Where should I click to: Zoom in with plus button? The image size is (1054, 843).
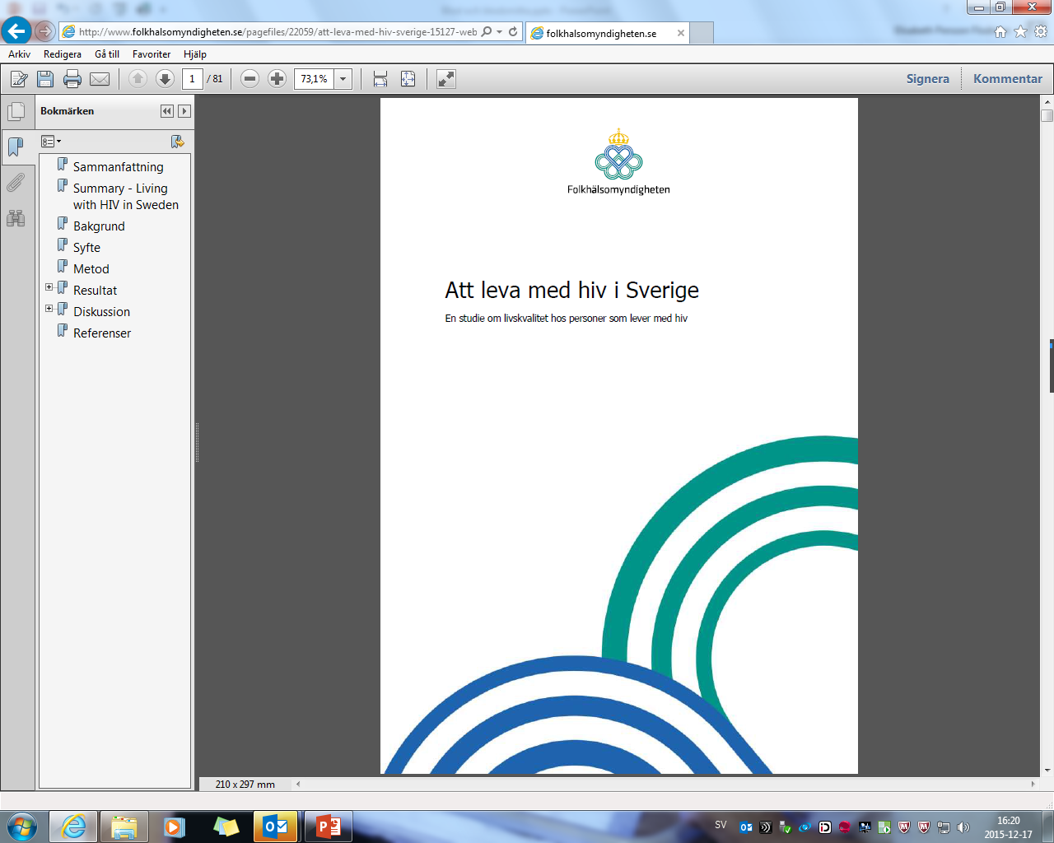277,79
